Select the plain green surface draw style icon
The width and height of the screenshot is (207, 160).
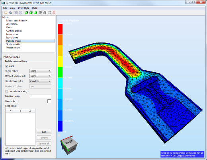35,13
